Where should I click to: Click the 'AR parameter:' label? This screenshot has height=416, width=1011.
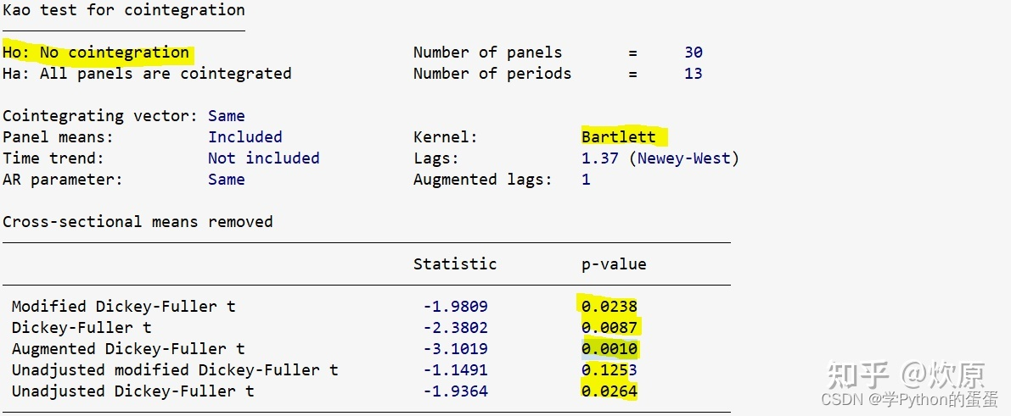click(63, 180)
